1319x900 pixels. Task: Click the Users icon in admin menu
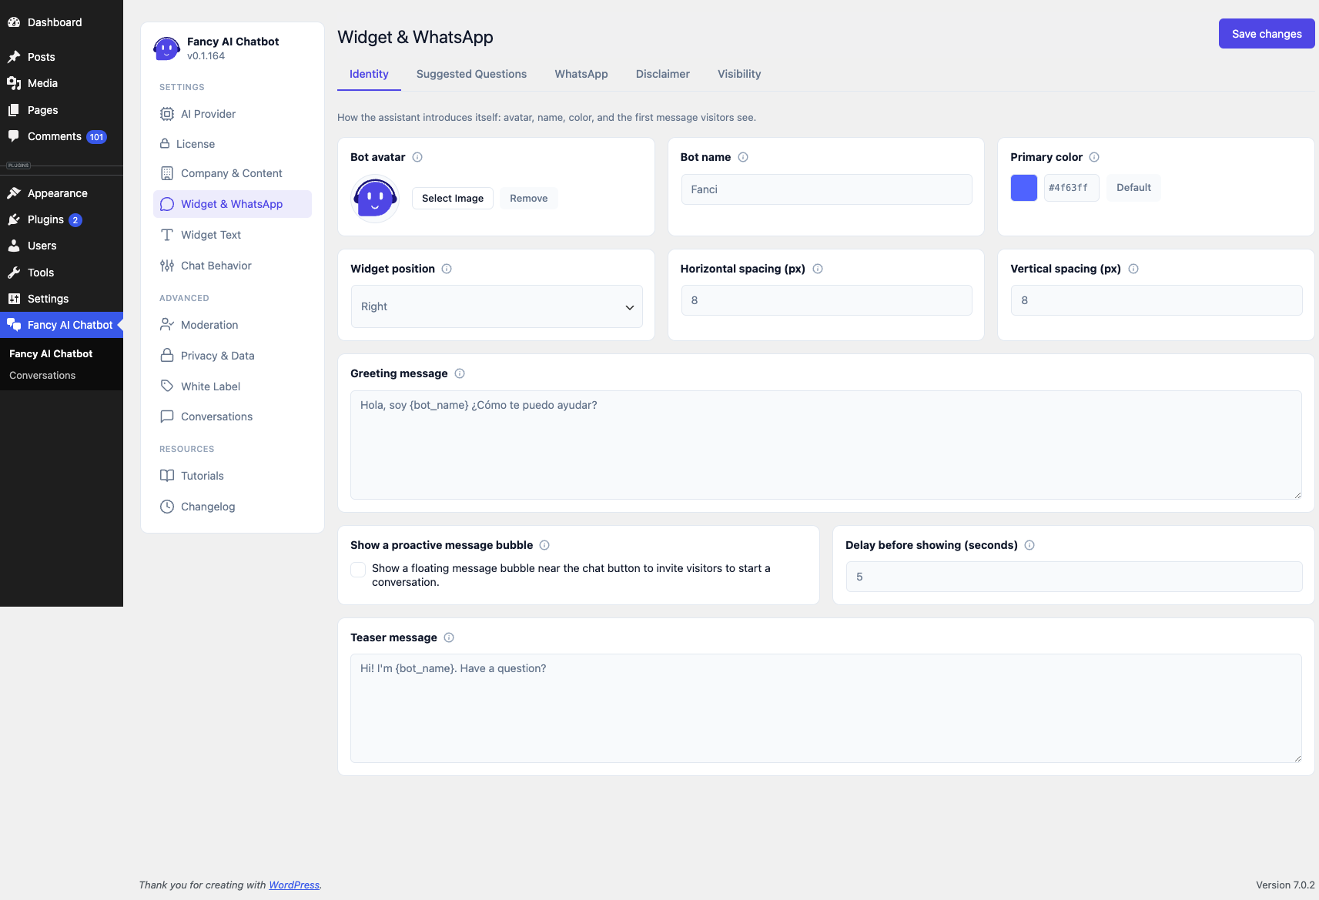[x=14, y=246]
